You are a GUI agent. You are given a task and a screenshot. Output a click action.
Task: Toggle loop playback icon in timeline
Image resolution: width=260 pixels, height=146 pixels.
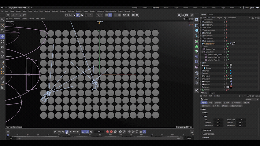(x=83, y=132)
